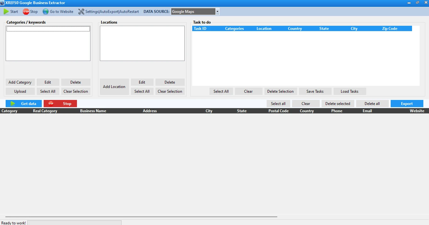This screenshot has width=429, height=225.
Task: Click Select All under Categories list
Action: (x=48, y=91)
